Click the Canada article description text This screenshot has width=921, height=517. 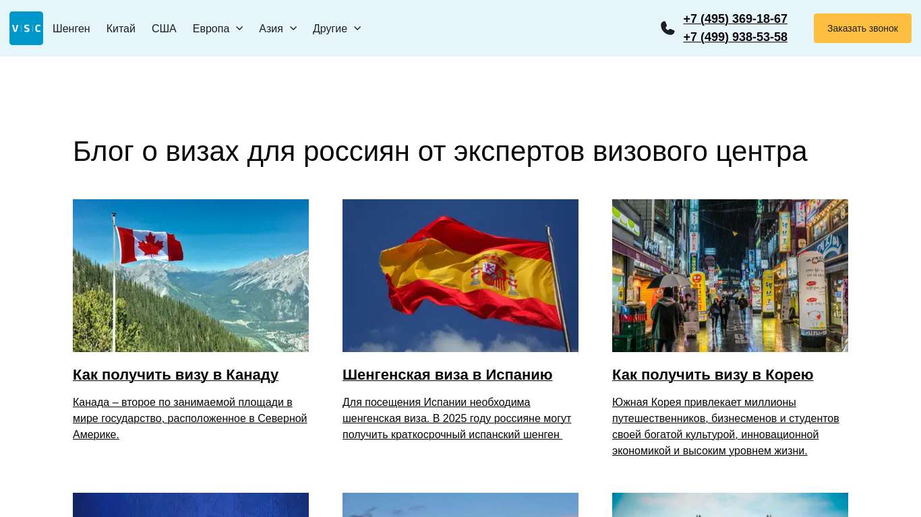[x=189, y=418]
